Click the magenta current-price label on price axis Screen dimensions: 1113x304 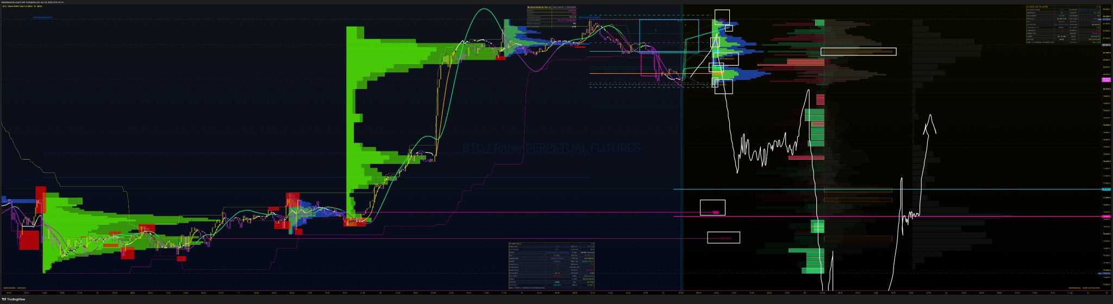pyautogui.click(x=1105, y=79)
